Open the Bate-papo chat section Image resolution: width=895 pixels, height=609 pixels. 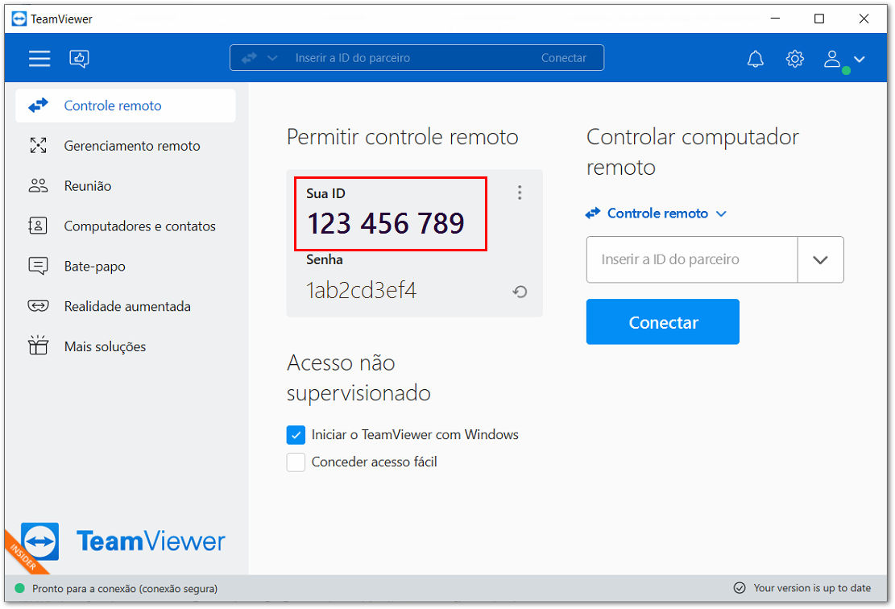click(126, 266)
